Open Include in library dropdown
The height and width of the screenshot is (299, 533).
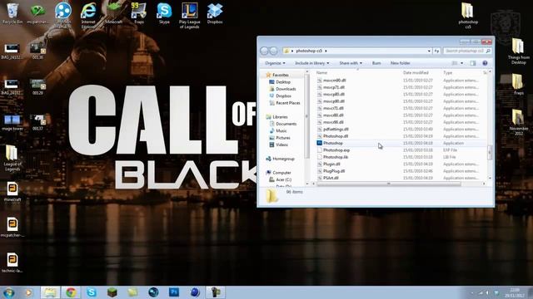tap(312, 63)
